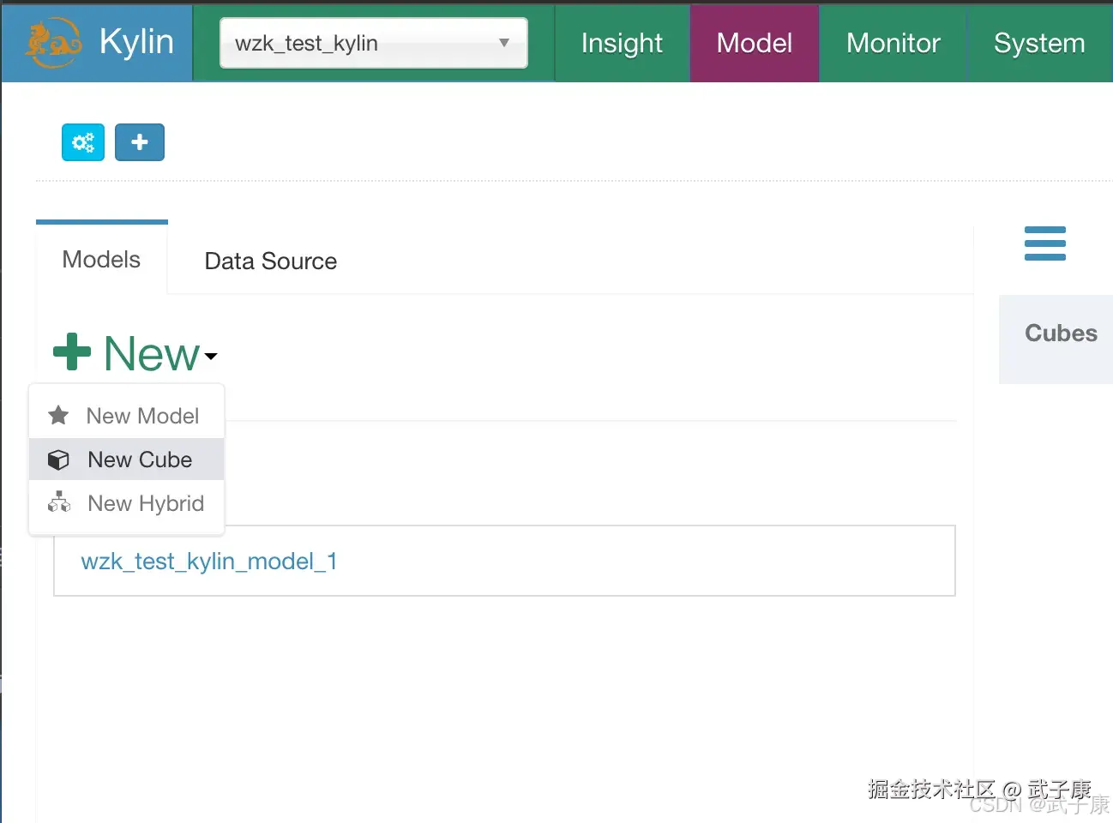Go to the Monitor page
This screenshot has width=1113, height=823.
click(x=893, y=43)
